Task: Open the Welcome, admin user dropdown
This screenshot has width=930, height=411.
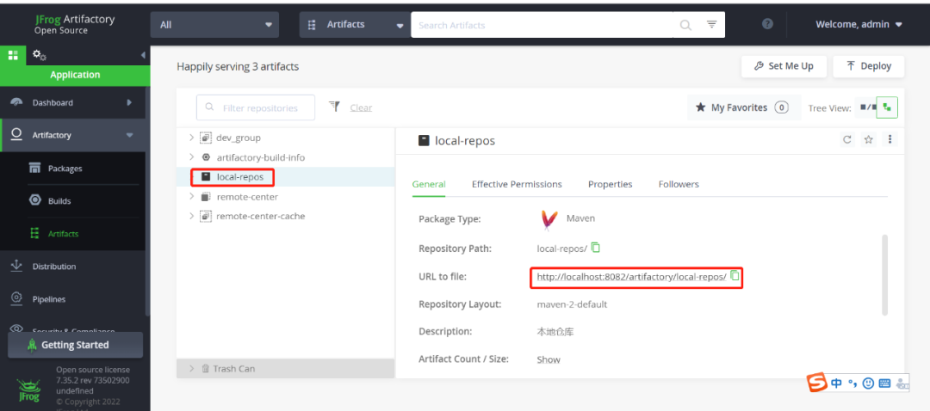Action: 859,24
